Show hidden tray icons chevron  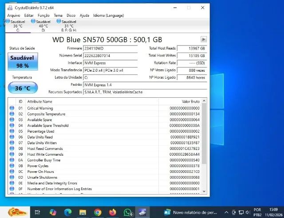tap(226, 212)
